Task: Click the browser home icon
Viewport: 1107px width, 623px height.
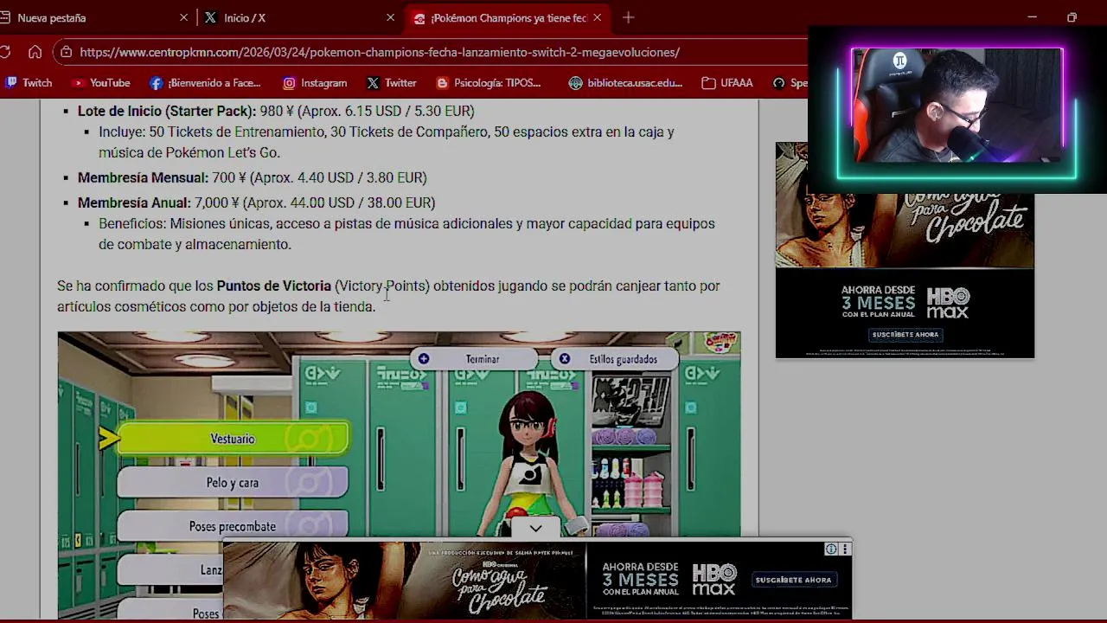Action: (x=35, y=52)
